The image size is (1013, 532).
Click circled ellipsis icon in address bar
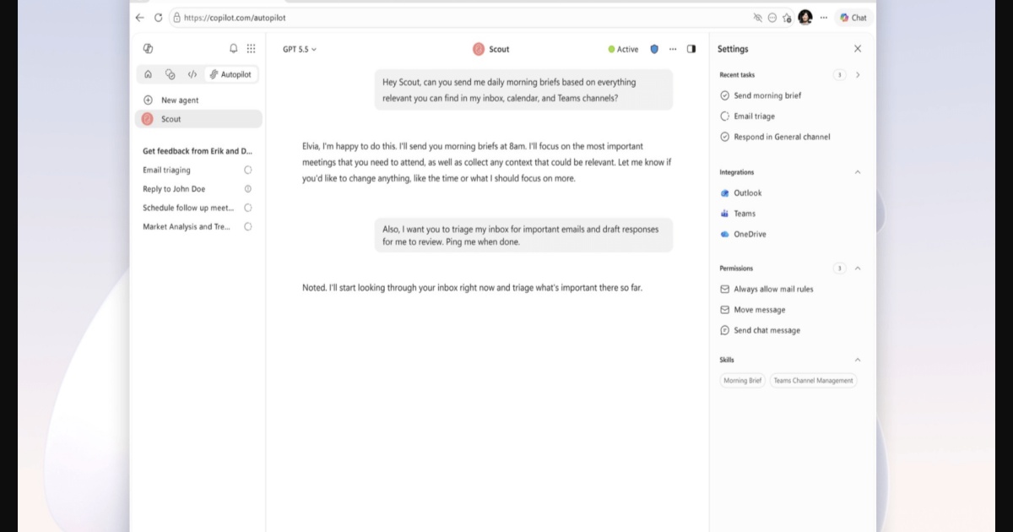point(772,17)
